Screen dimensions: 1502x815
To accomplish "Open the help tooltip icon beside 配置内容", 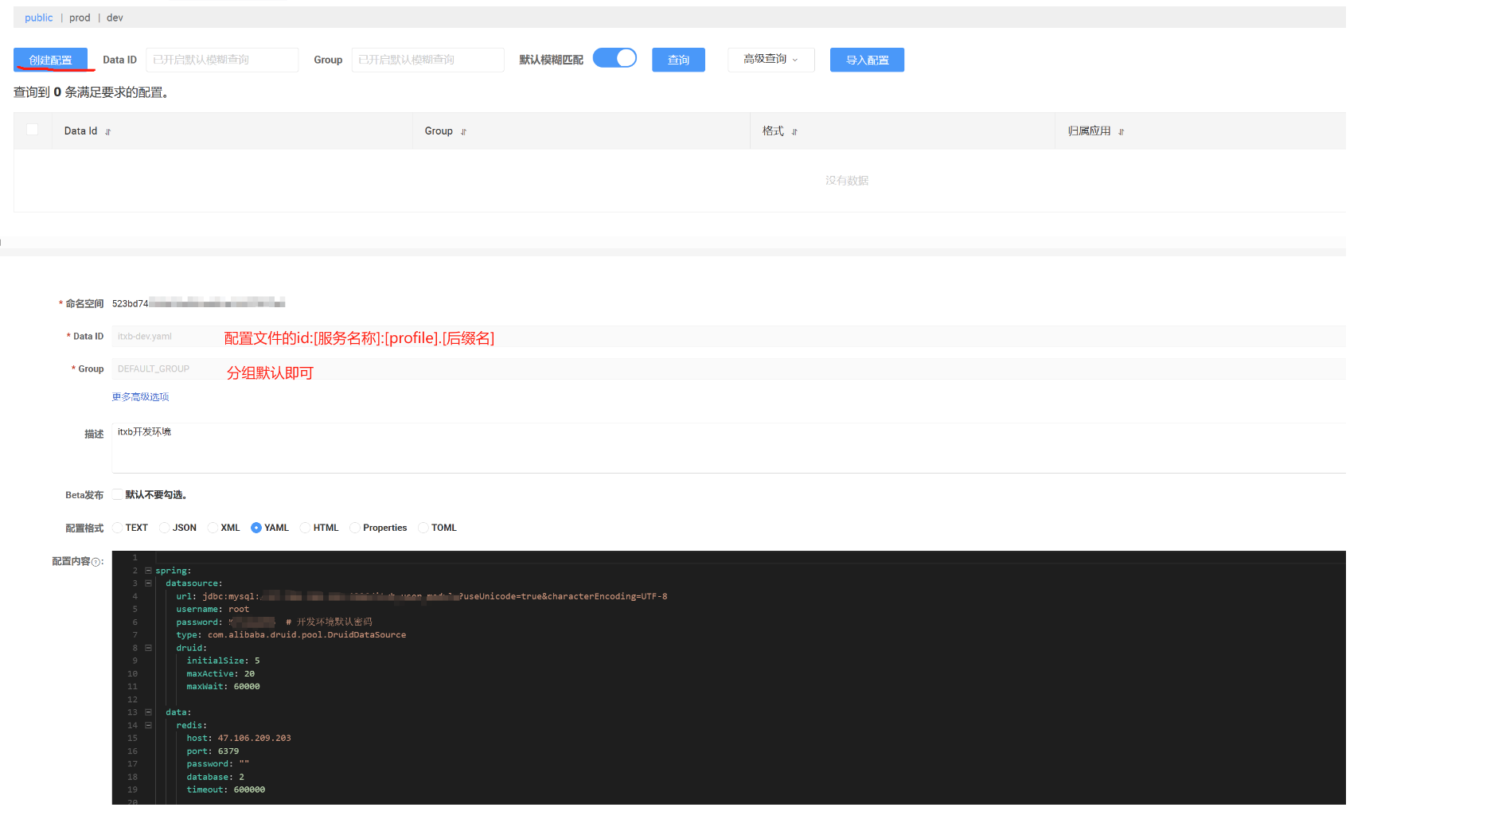I will (97, 561).
